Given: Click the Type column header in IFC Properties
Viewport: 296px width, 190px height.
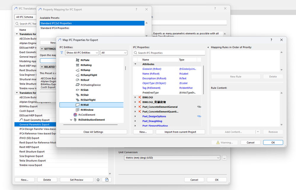Looking at the screenshot, I should (188, 59).
